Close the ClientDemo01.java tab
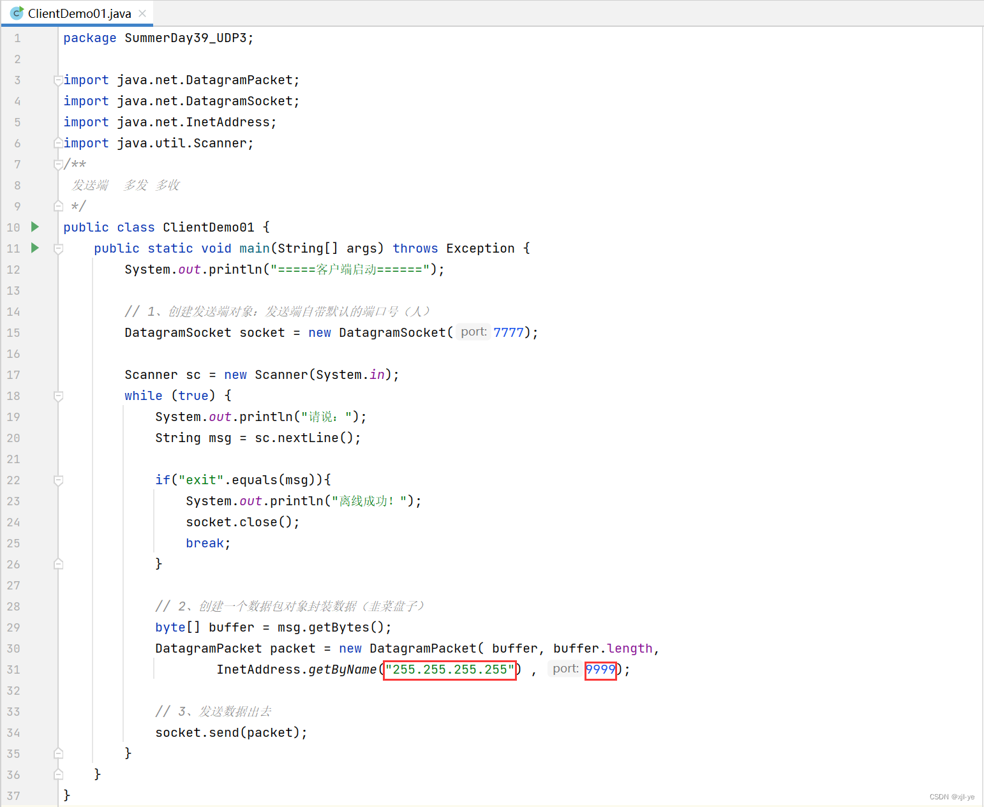 (x=142, y=13)
